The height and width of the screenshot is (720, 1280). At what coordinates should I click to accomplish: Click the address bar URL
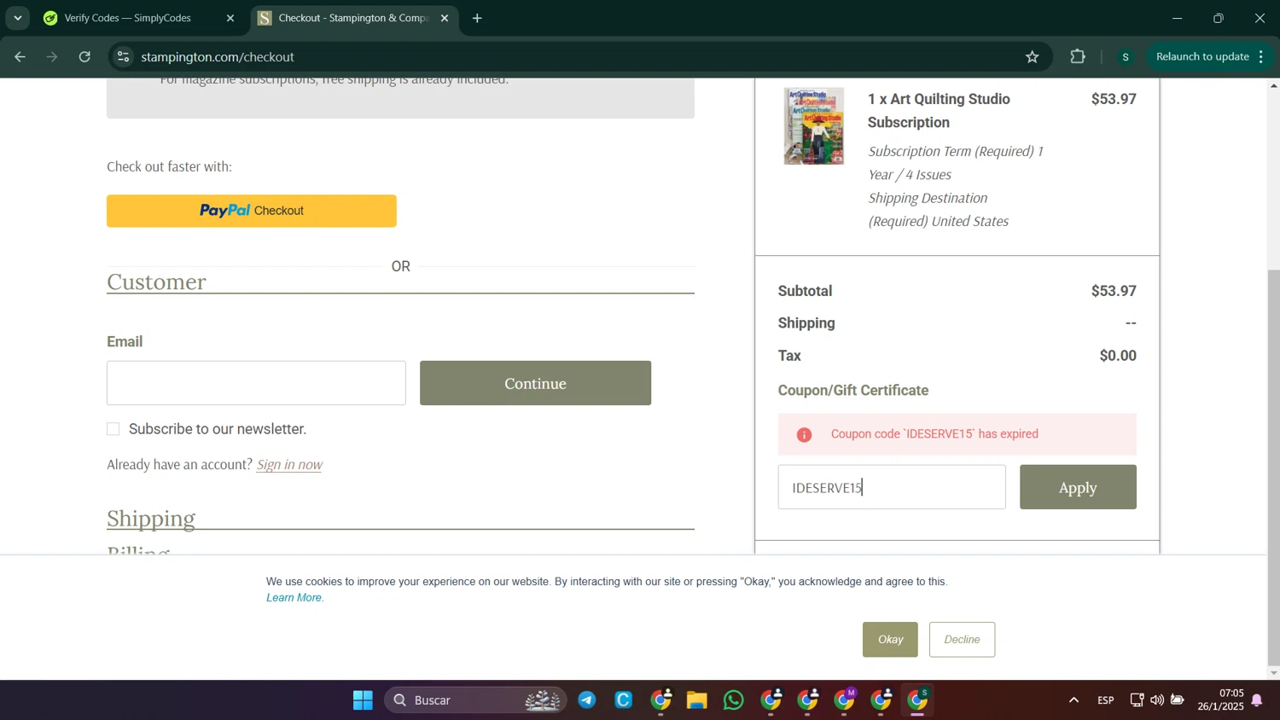click(218, 57)
